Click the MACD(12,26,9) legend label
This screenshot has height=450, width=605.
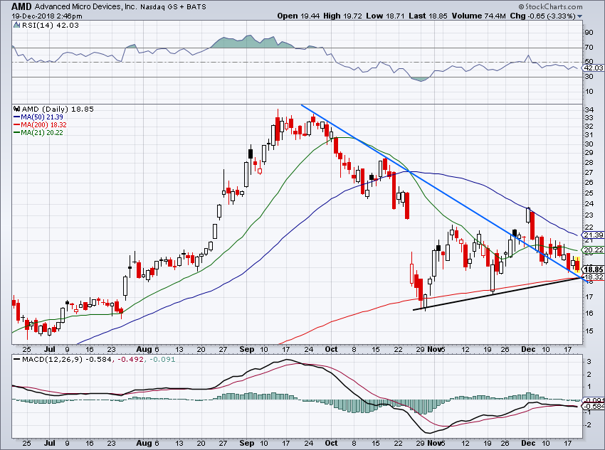click(x=52, y=360)
